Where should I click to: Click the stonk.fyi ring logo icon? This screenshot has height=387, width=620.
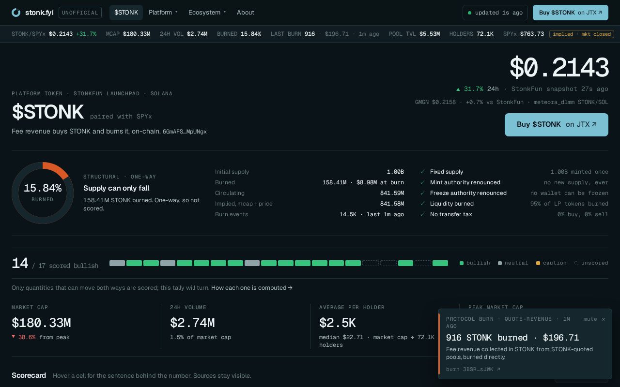pos(16,13)
